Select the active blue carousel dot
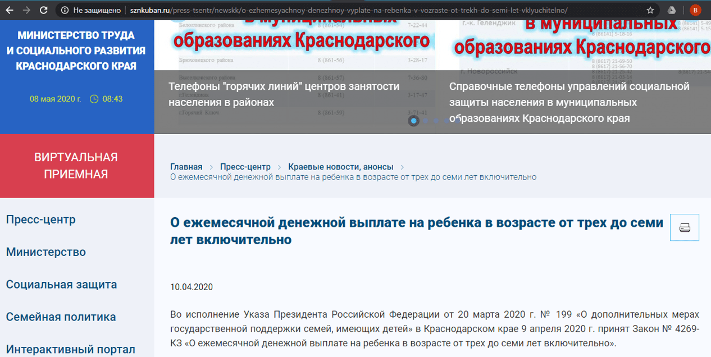This screenshot has width=711, height=357. pos(414,120)
